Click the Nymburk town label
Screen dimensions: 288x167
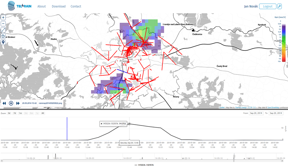coord(262,25)
